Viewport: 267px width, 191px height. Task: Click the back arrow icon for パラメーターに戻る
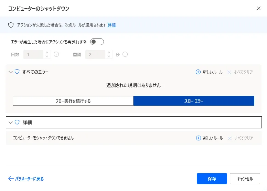(x=11, y=179)
